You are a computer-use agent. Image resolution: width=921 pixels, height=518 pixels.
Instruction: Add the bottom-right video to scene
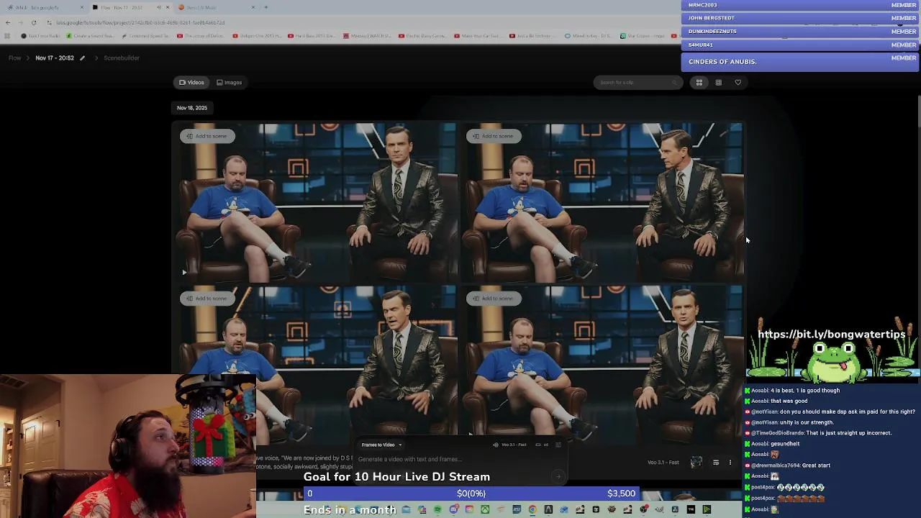(493, 298)
